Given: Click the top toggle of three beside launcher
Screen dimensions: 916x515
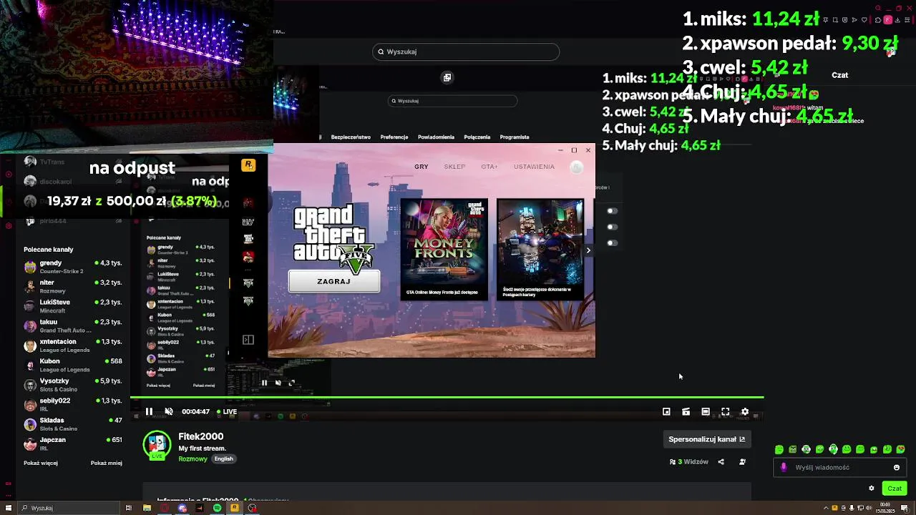Looking at the screenshot, I should [x=612, y=211].
